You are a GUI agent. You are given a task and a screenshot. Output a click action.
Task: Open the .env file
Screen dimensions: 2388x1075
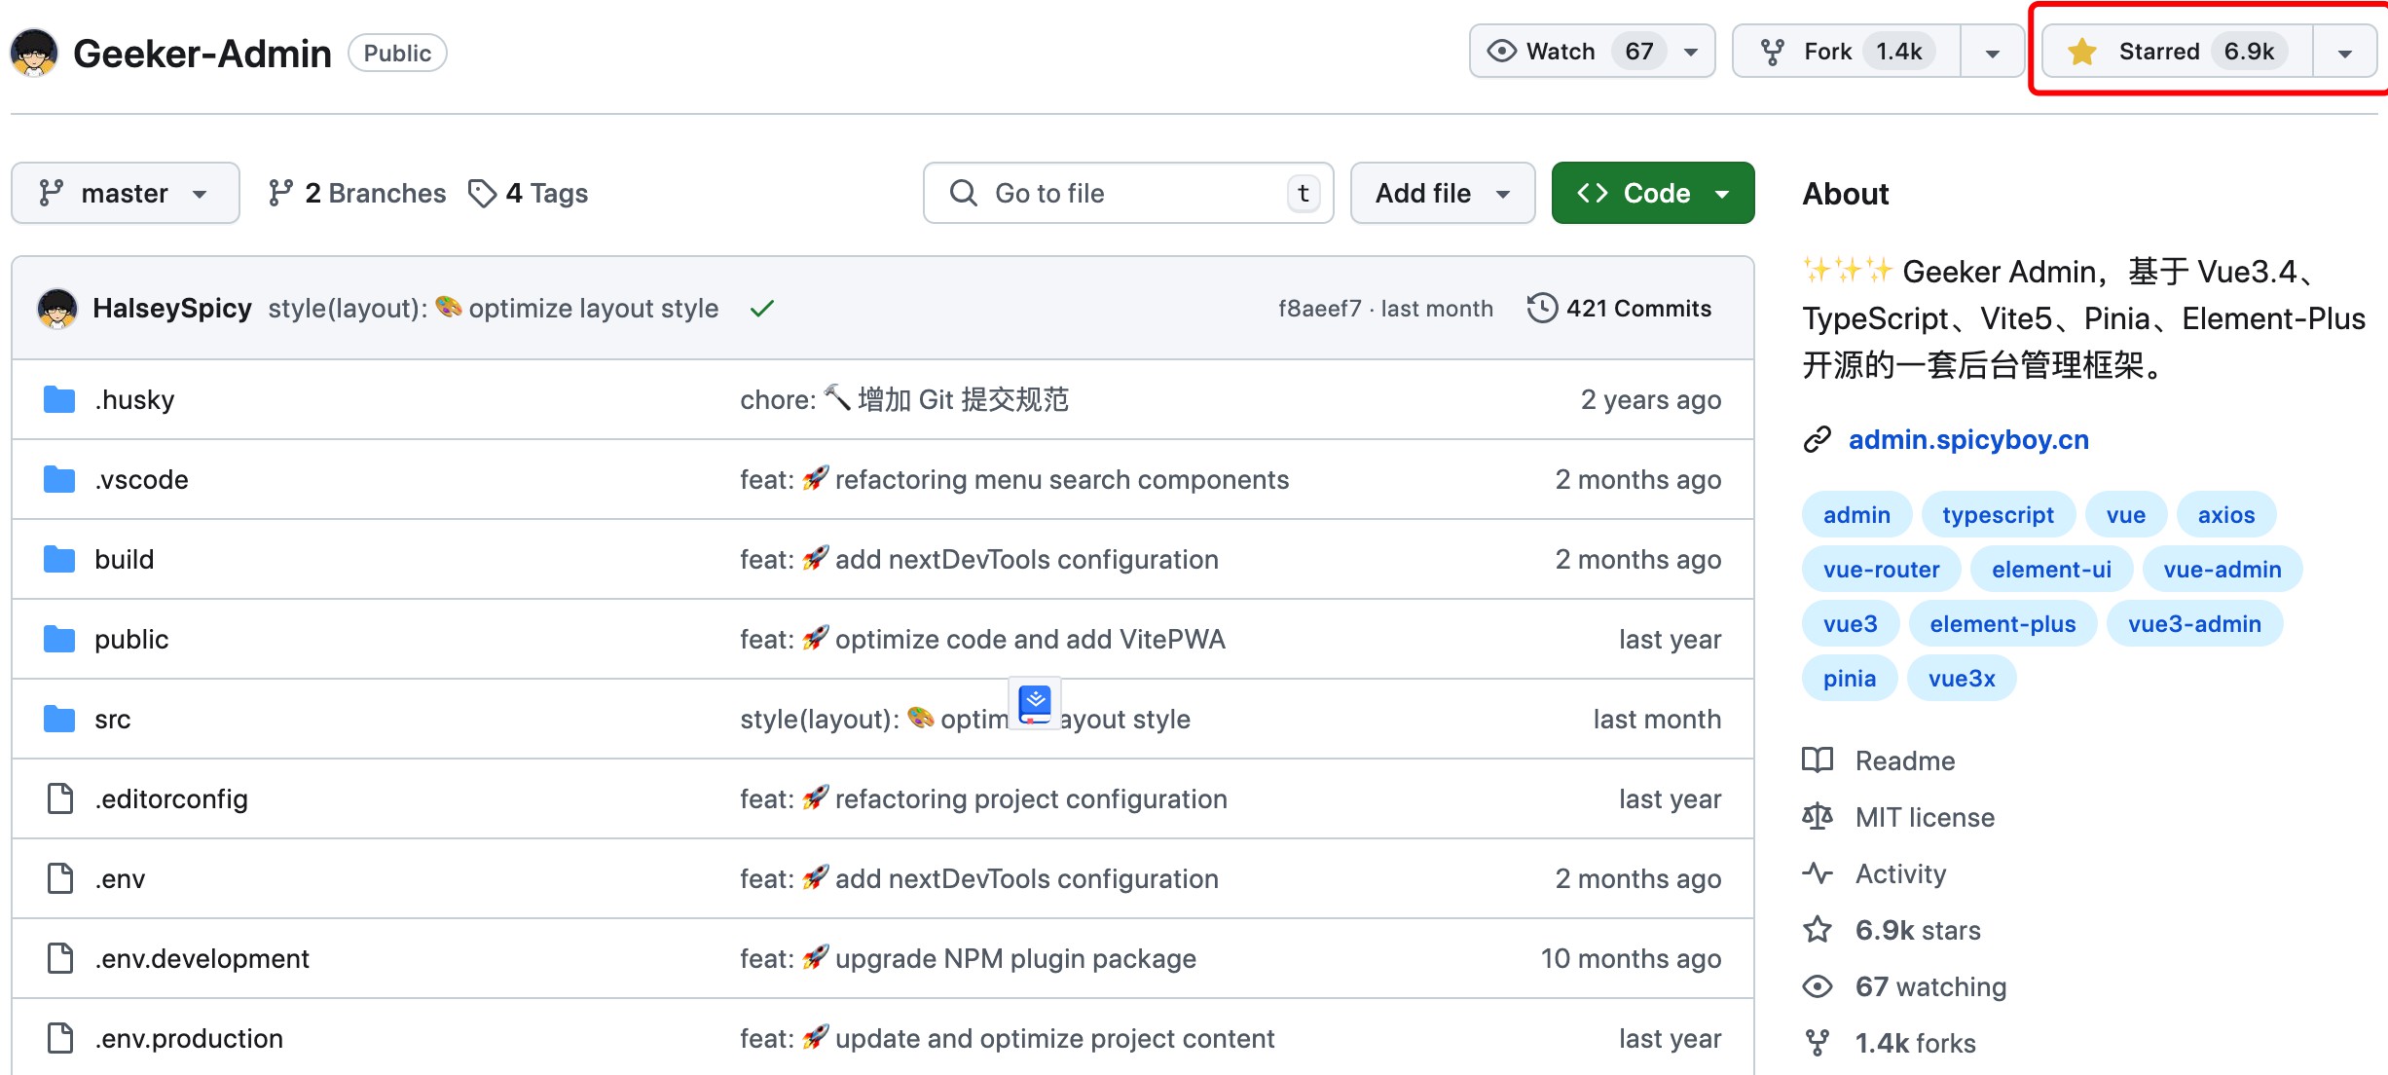coord(120,878)
